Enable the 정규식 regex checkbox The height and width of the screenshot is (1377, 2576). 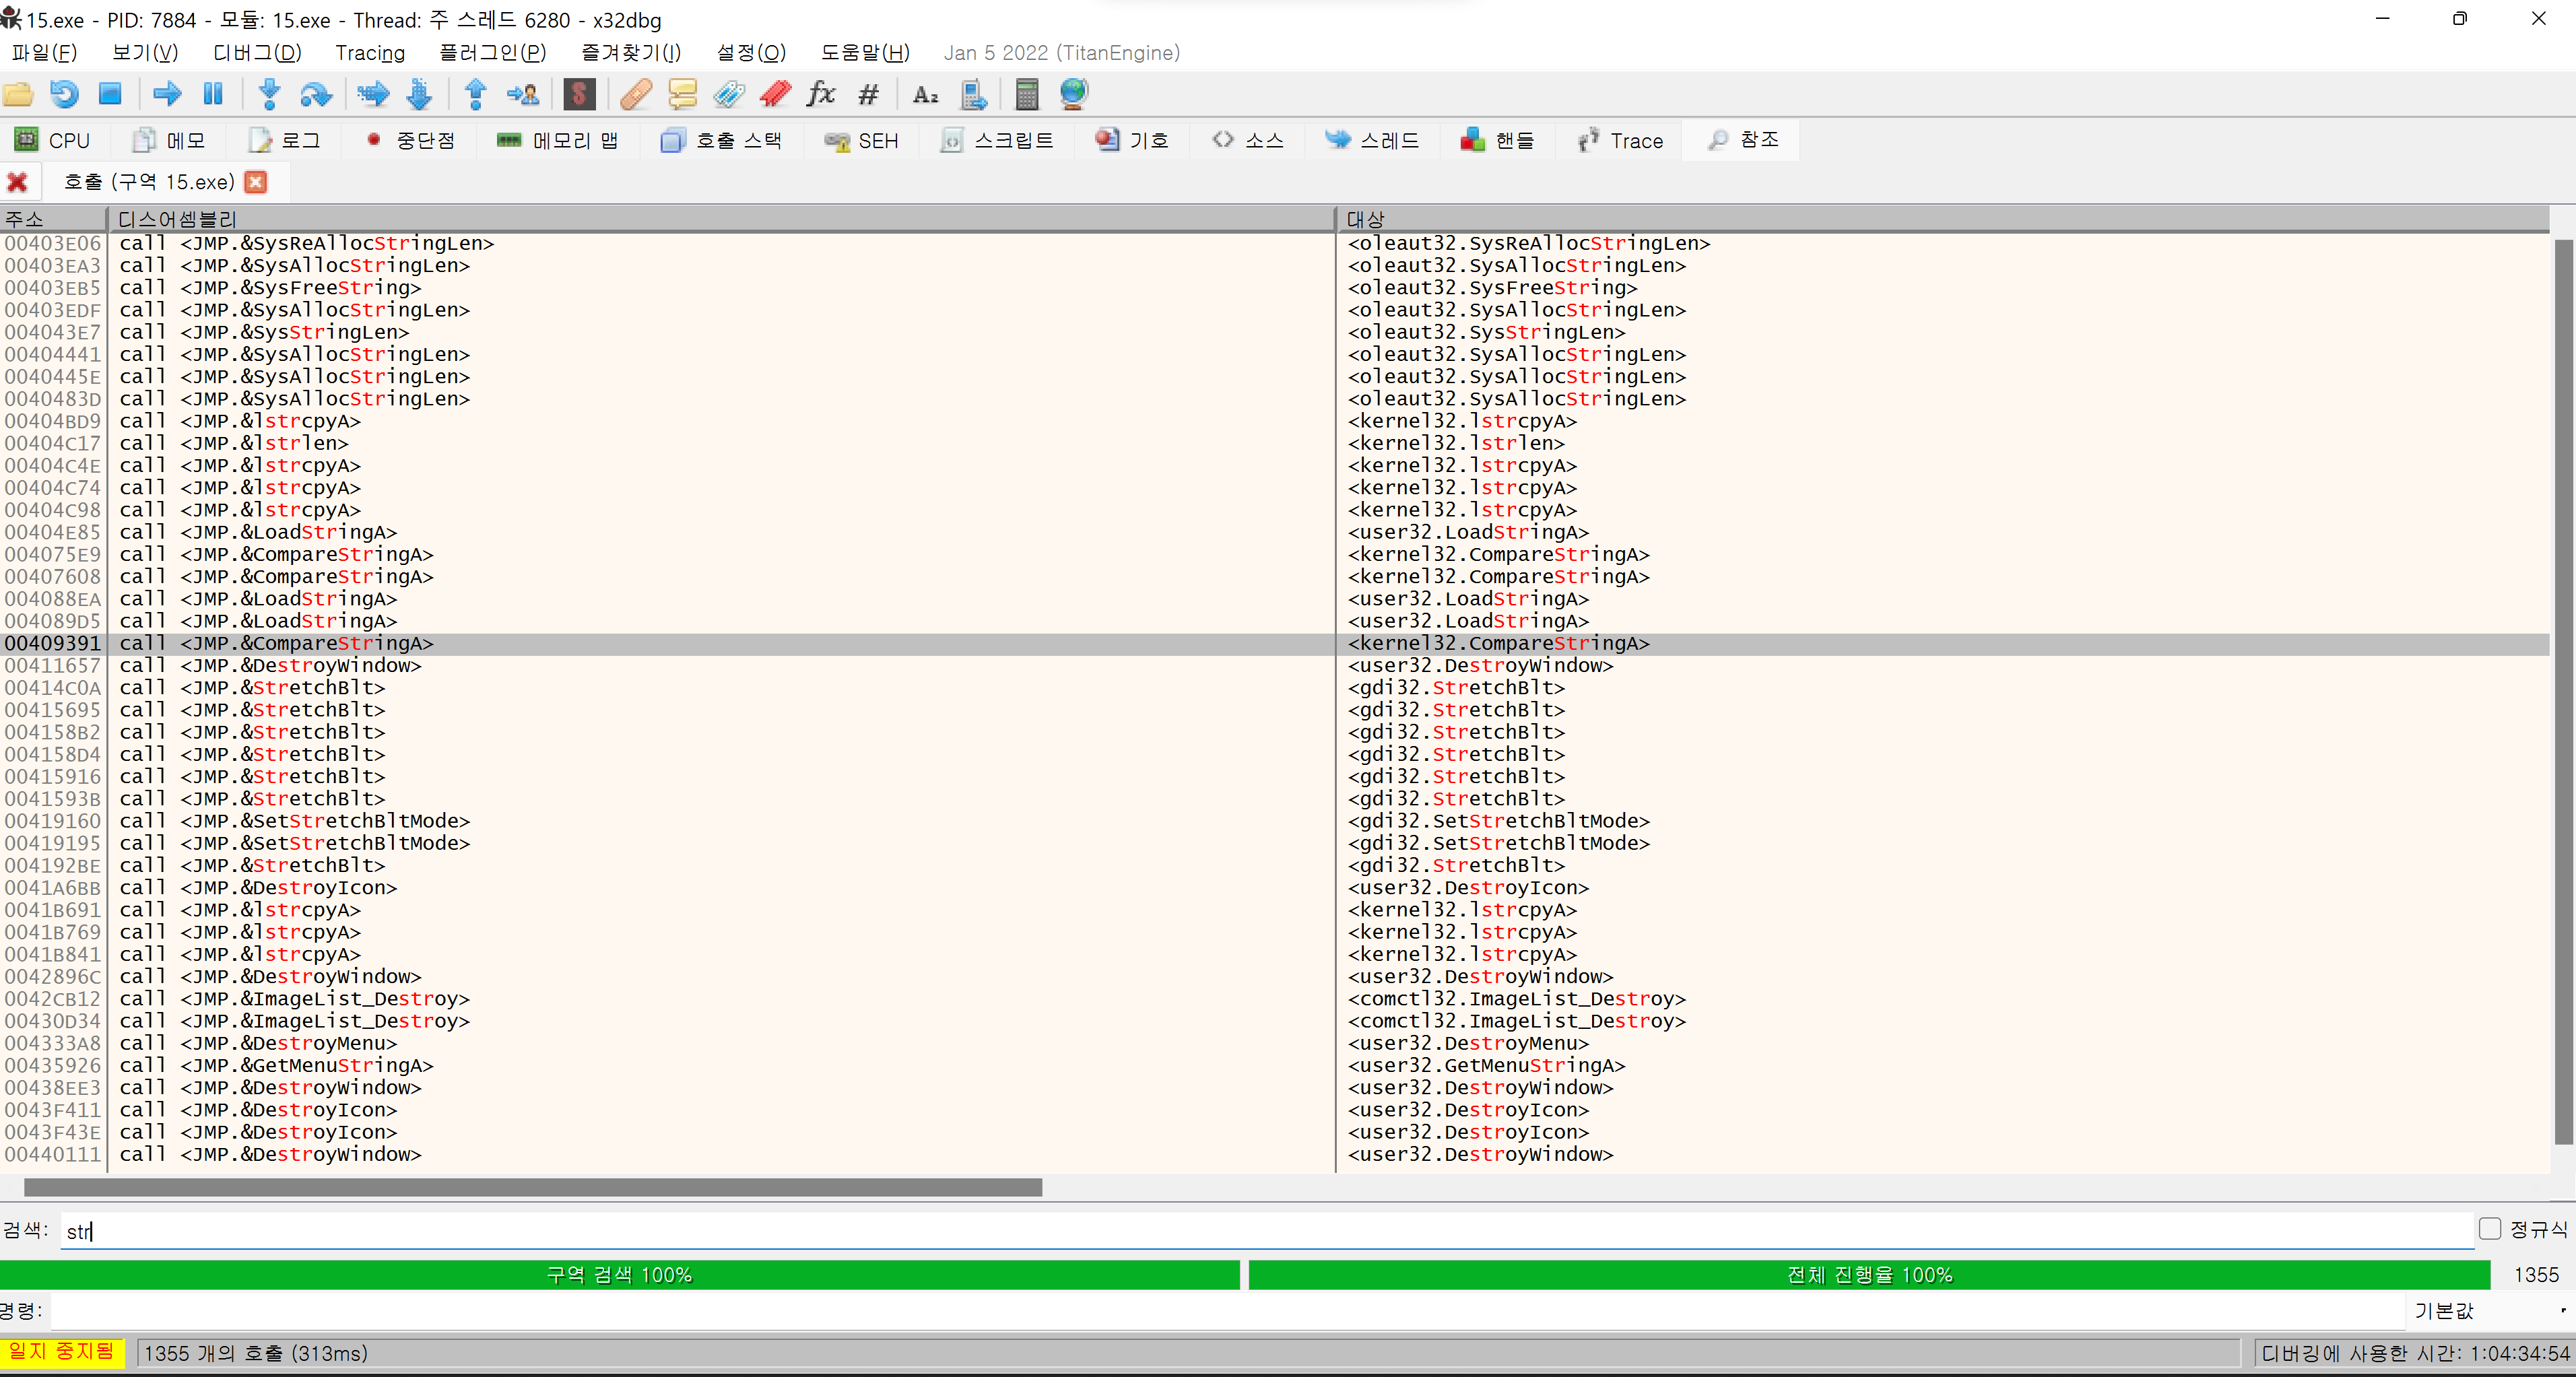pos(2490,1229)
